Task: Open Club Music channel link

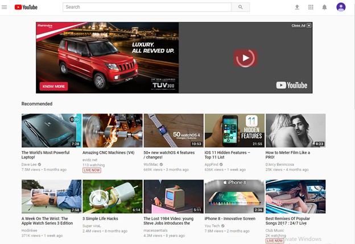Action: point(275,230)
